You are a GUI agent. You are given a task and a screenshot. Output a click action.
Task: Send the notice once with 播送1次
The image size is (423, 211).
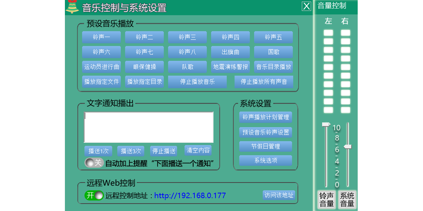(x=98, y=151)
